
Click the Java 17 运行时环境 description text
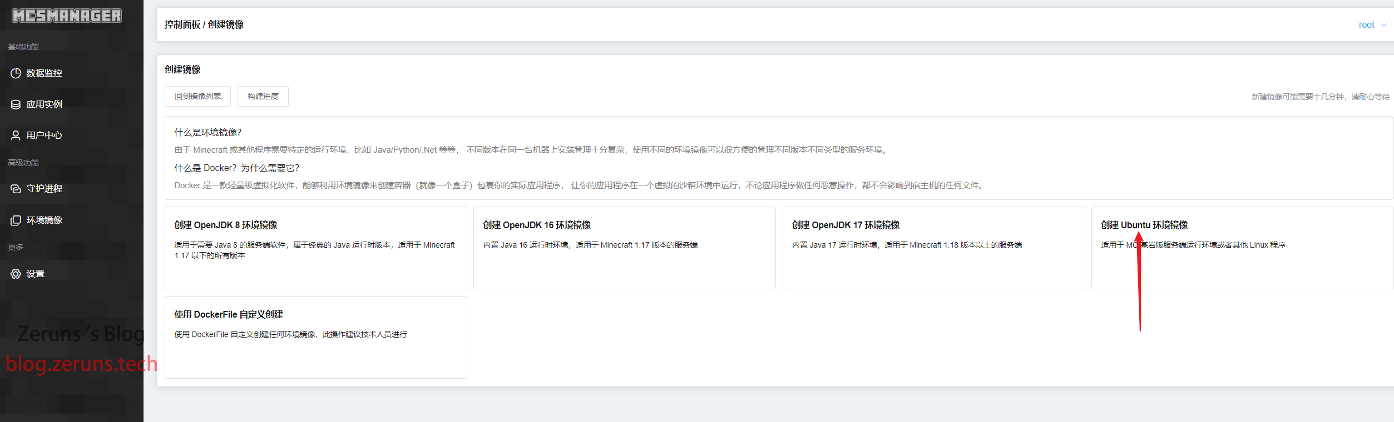907,245
